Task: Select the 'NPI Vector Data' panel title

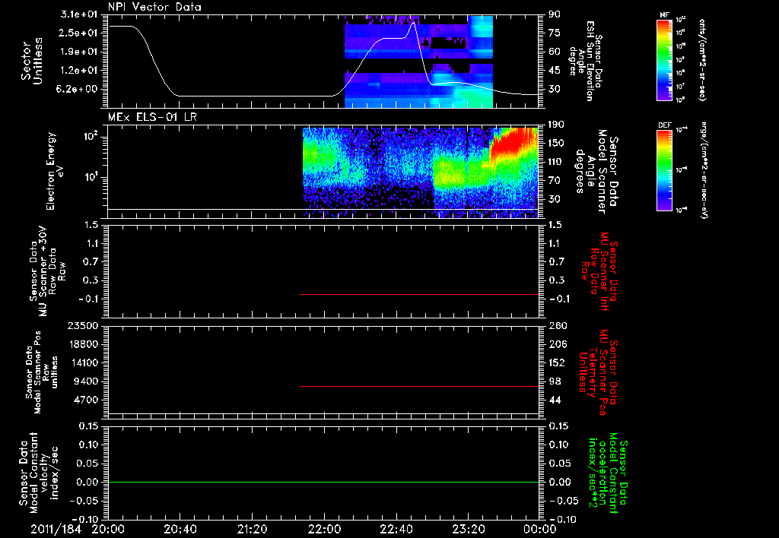Action: (154, 7)
